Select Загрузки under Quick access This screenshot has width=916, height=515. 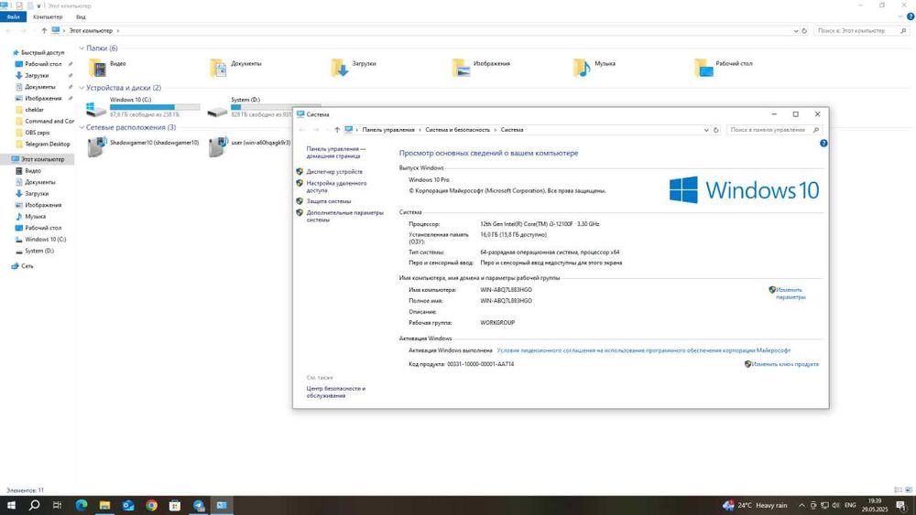37,76
